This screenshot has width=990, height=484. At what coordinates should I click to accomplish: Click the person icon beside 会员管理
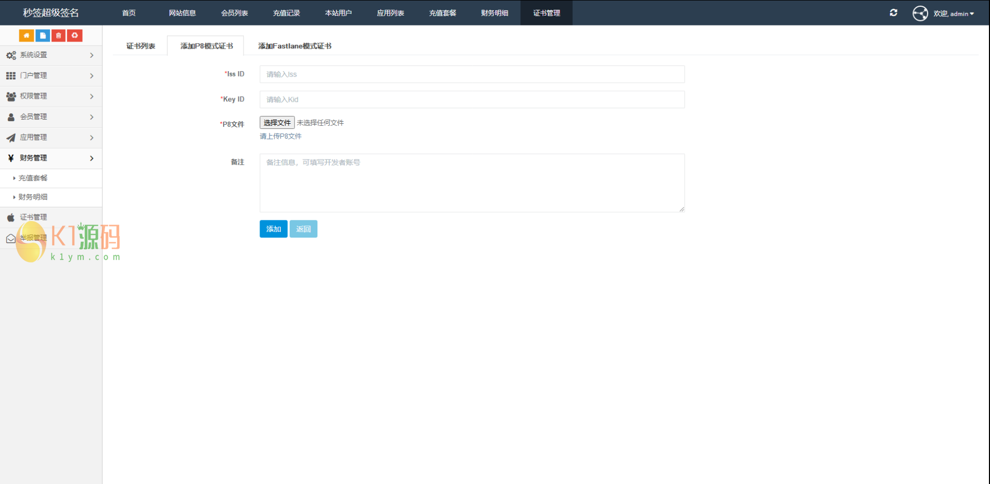11,117
